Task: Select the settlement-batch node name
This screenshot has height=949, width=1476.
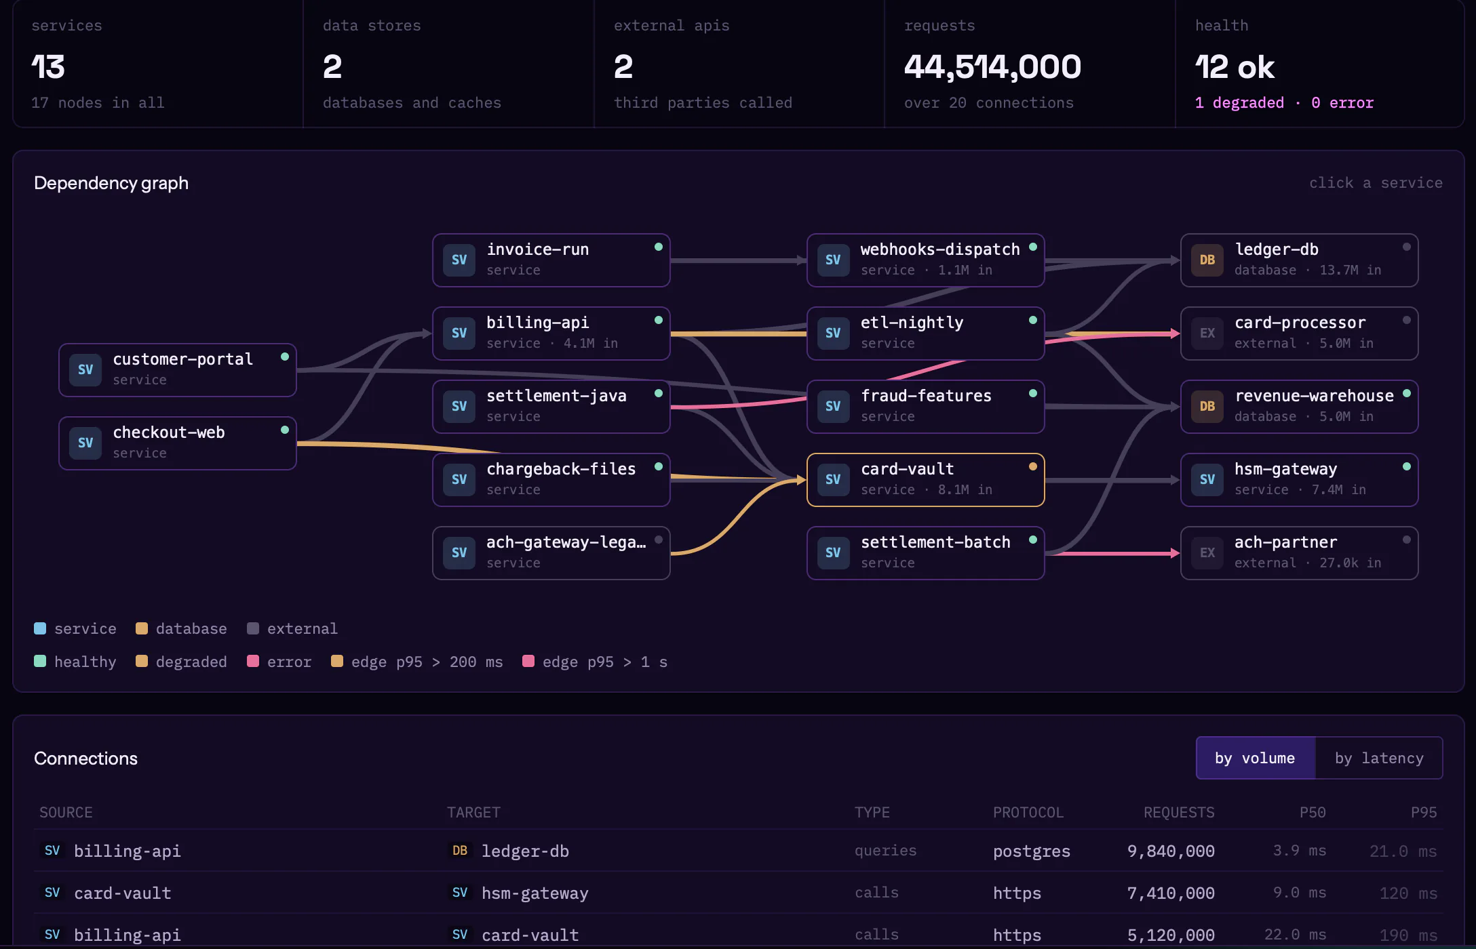Action: 935,542
